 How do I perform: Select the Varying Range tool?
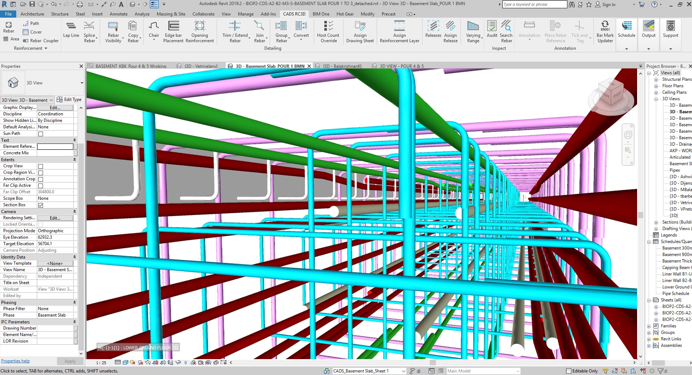click(473, 32)
